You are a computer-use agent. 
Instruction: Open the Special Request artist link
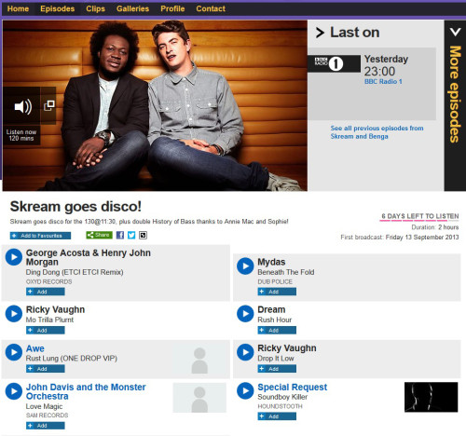coord(293,388)
